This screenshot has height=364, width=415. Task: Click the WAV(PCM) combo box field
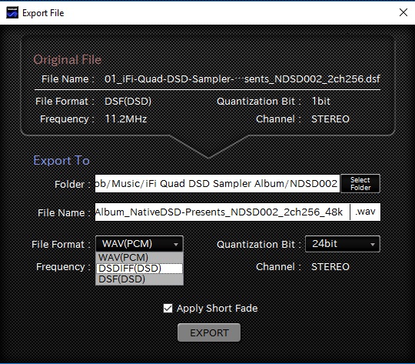click(139, 244)
